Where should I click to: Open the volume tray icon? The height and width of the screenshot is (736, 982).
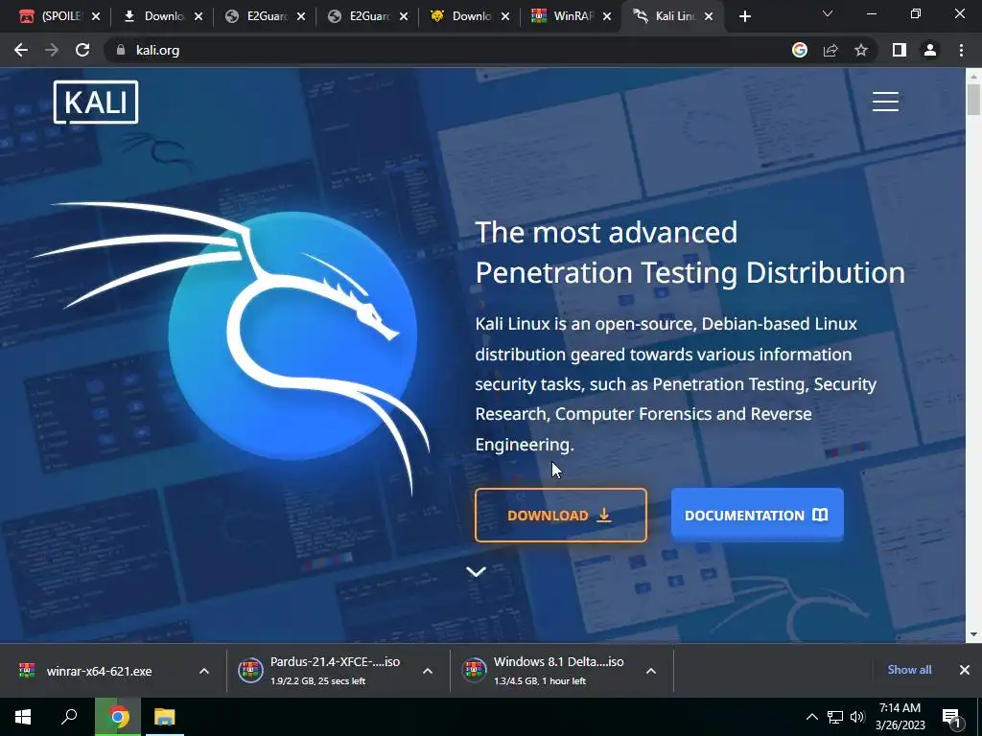[x=857, y=717]
